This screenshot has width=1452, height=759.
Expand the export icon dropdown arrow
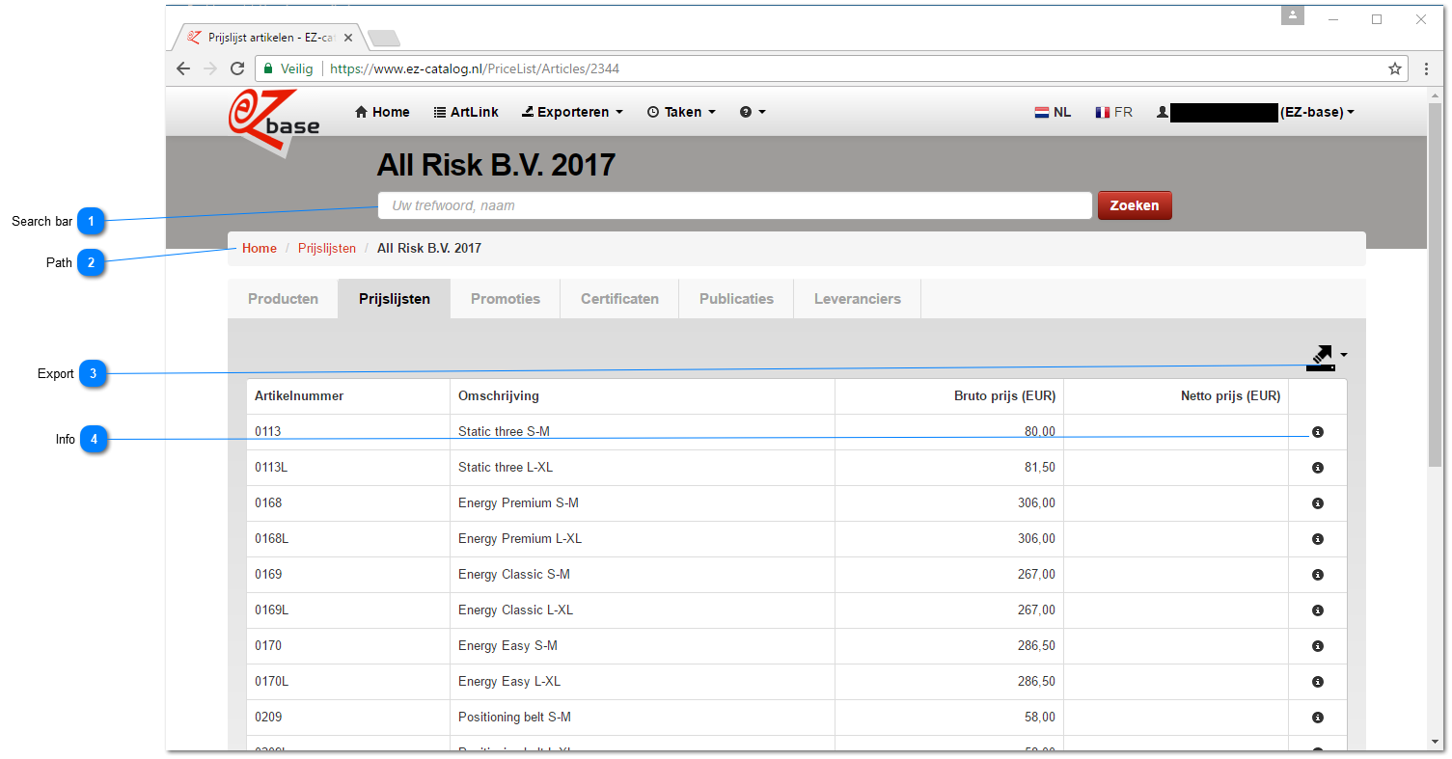1343,355
